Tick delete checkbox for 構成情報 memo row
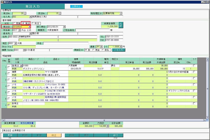Screen dimensions: 210x140 (9, 80)
